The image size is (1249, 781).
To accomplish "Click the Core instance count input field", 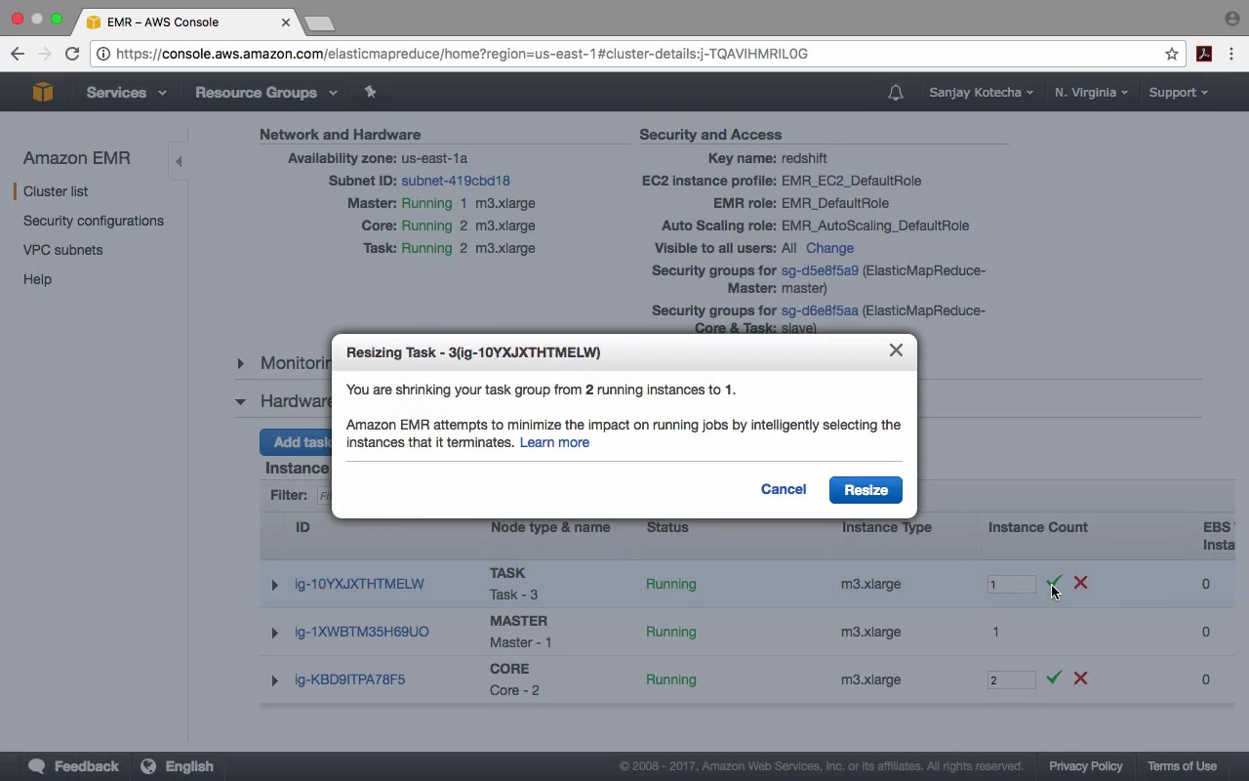I will pos(1011,680).
